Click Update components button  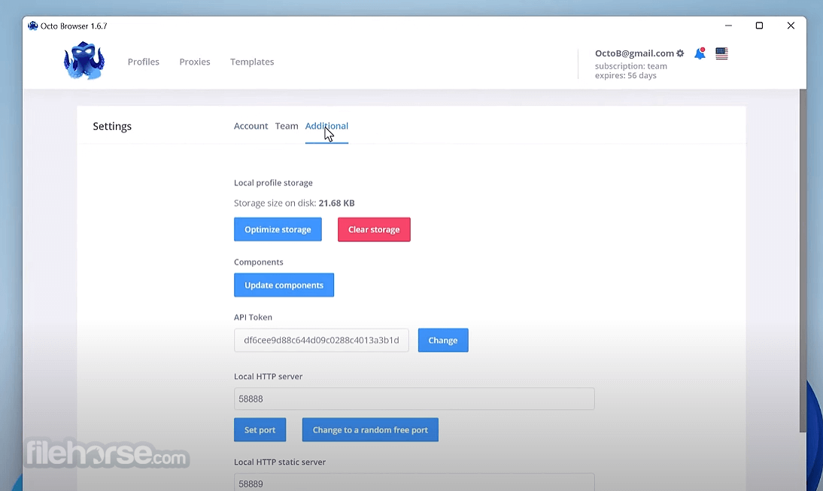point(284,285)
